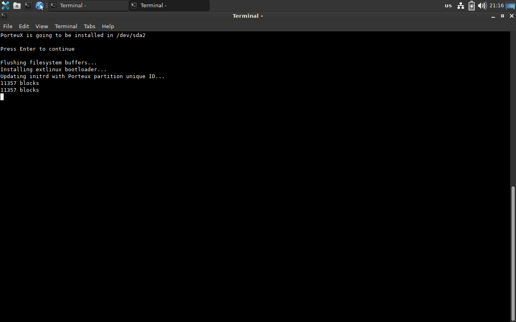516x322 pixels.
Task: Open the Terminal menu
Action: tap(66, 26)
